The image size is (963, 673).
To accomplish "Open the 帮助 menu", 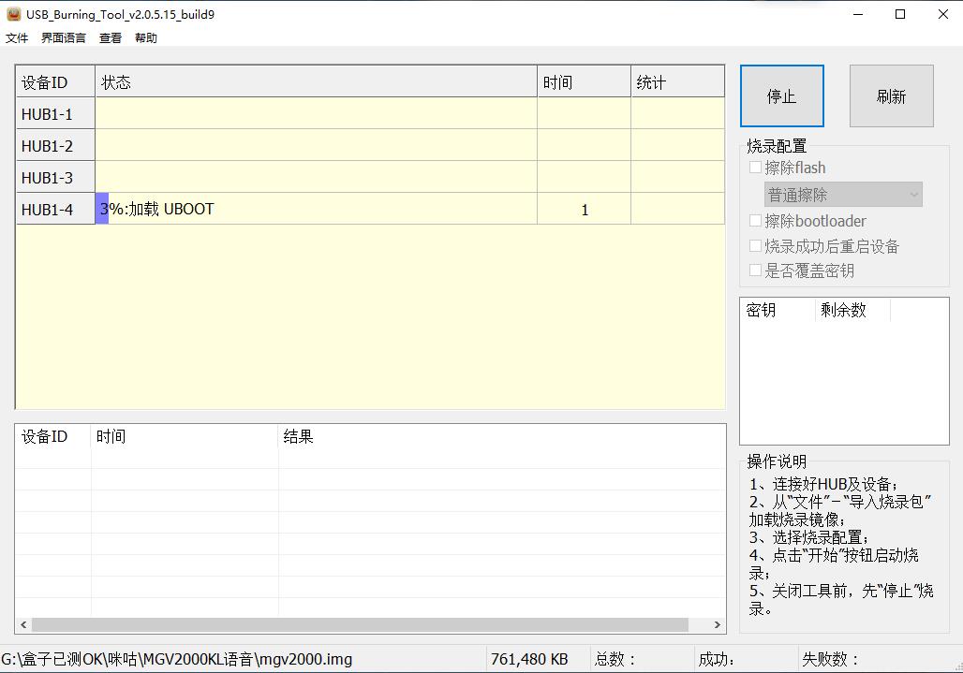I will 146,38.
